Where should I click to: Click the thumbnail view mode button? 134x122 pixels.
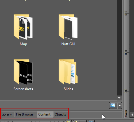[113, 106]
